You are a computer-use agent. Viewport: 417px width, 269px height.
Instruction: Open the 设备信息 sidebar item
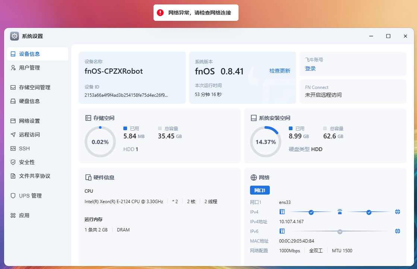38,54
